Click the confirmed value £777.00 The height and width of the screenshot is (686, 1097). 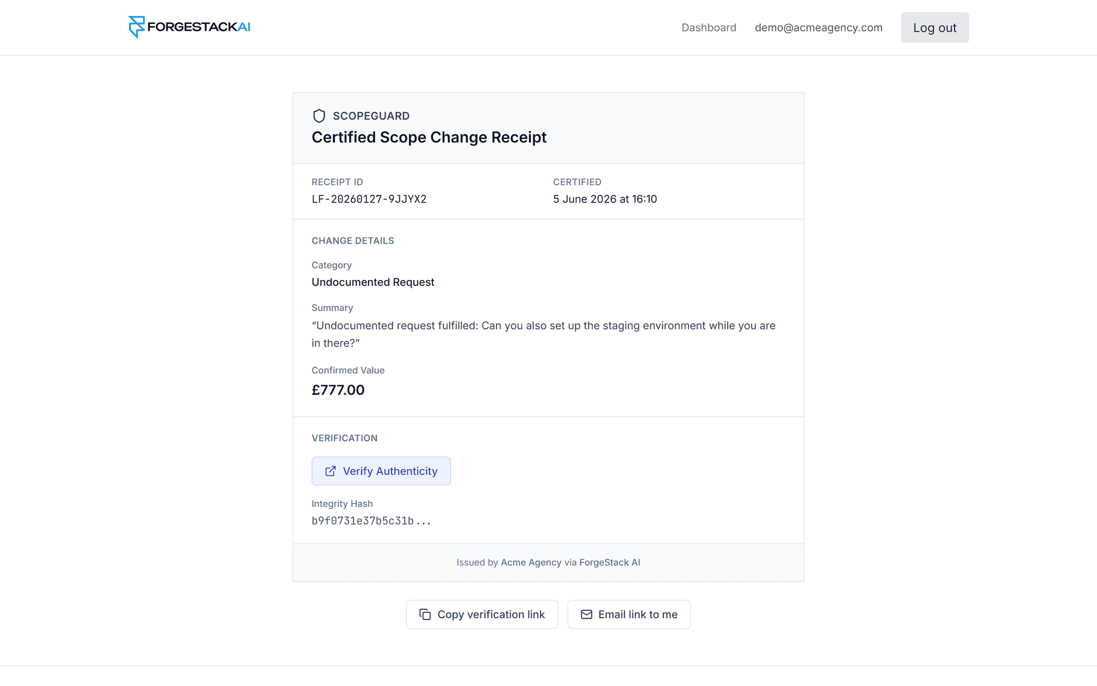coord(338,390)
